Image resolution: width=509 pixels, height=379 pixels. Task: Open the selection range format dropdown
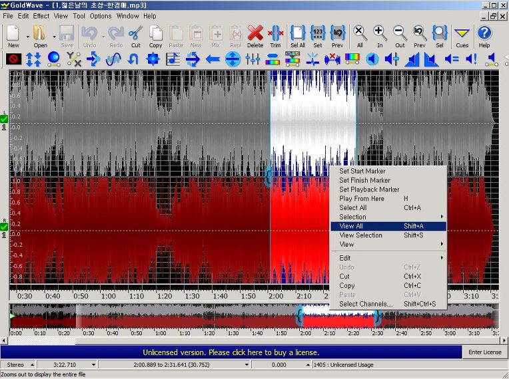[x=247, y=365]
